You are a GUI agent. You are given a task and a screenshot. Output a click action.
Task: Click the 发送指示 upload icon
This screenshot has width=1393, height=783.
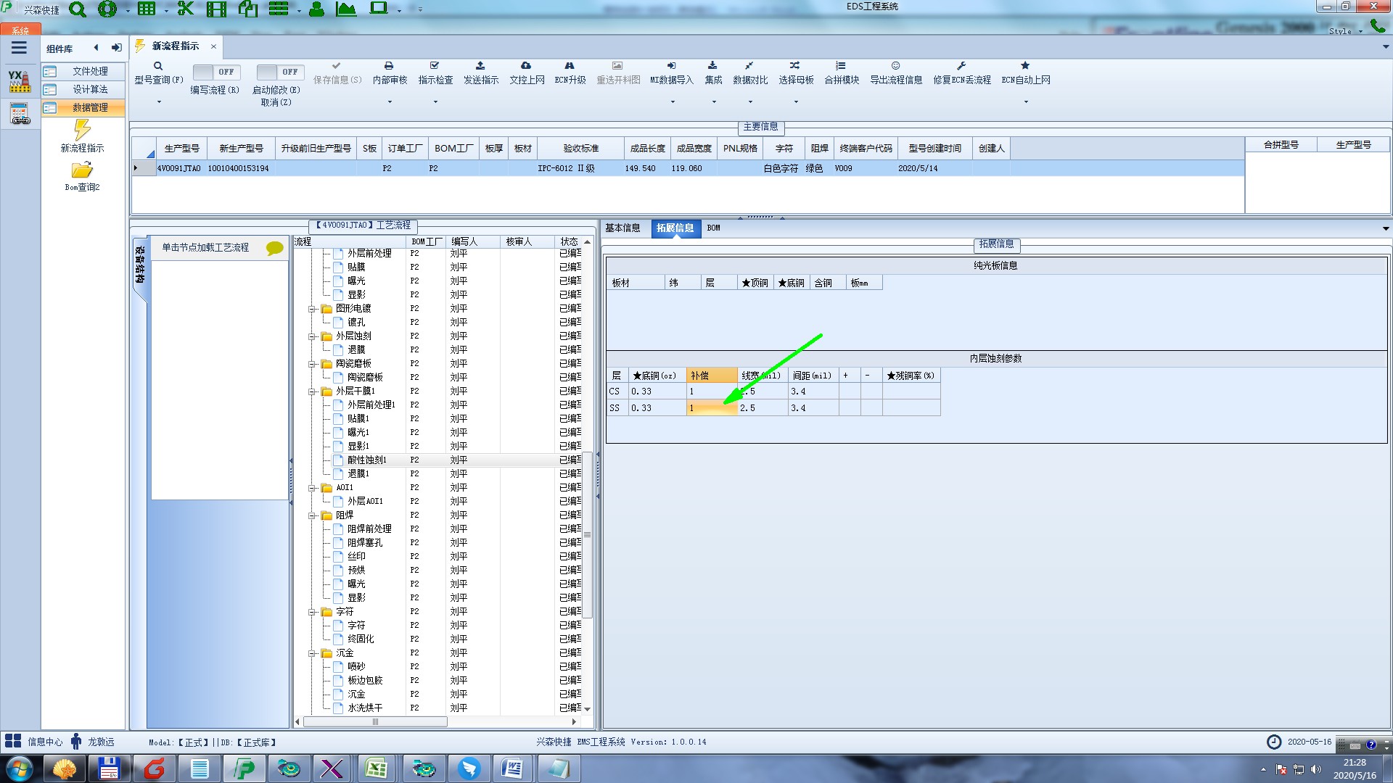click(x=480, y=66)
